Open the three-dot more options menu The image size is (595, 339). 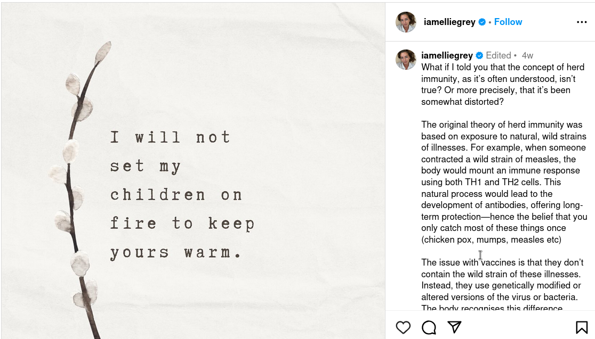pos(582,22)
